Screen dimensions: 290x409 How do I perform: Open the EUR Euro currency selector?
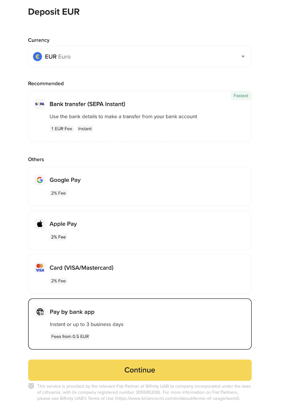[140, 56]
